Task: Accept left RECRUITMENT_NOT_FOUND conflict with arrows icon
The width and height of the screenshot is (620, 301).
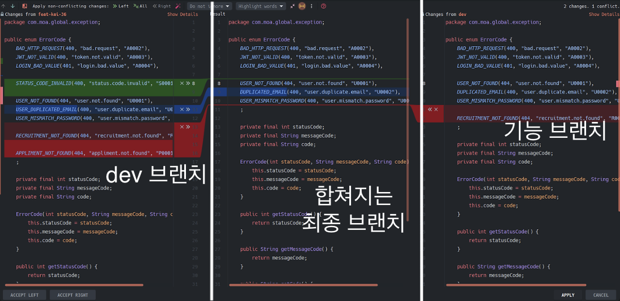Action: tap(188, 127)
